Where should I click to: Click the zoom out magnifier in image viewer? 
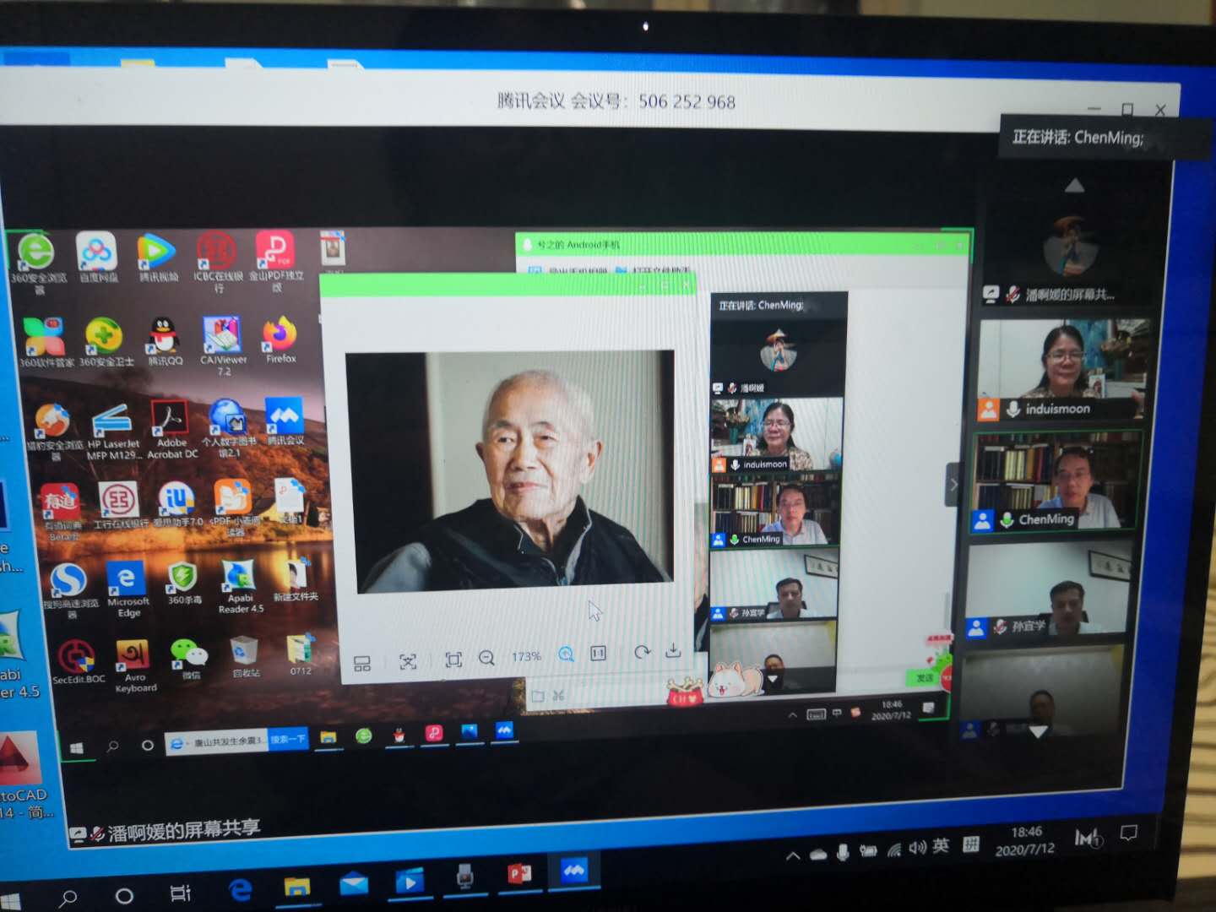point(486,658)
